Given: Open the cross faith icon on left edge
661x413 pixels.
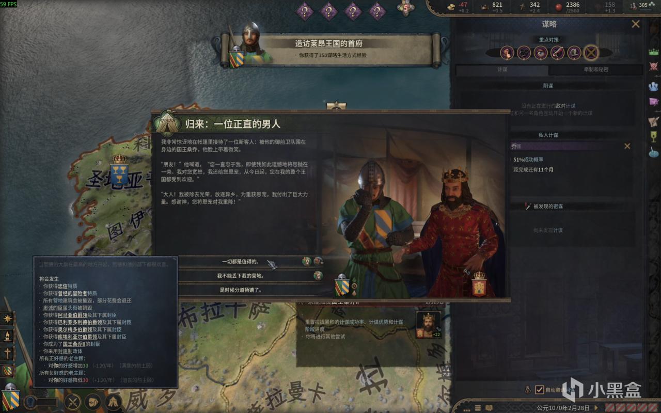Looking at the screenshot, I should 8,353.
